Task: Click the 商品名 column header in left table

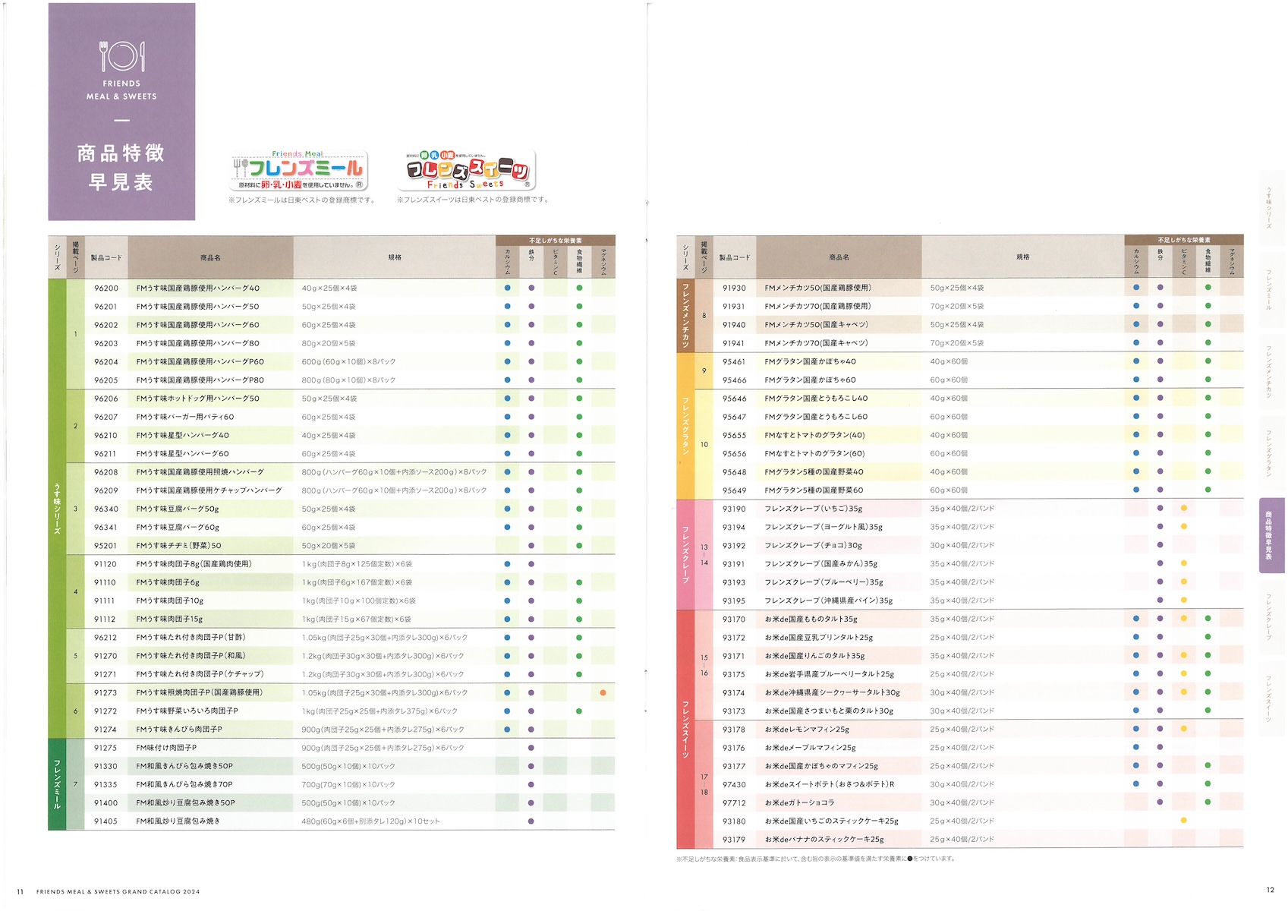Action: [210, 258]
